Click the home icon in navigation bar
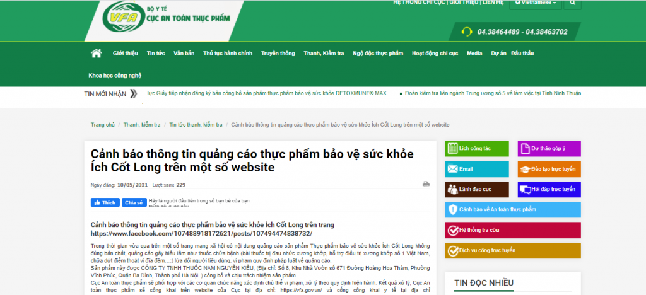 [96, 54]
